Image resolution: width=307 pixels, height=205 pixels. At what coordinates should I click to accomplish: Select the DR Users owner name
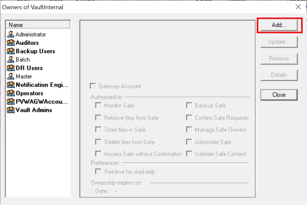click(x=29, y=68)
